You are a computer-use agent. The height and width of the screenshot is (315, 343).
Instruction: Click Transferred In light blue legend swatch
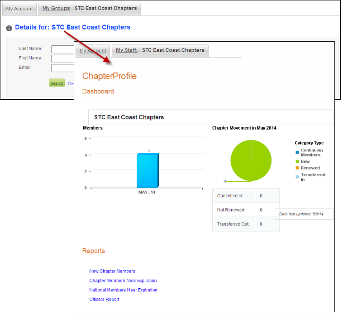[x=297, y=177]
